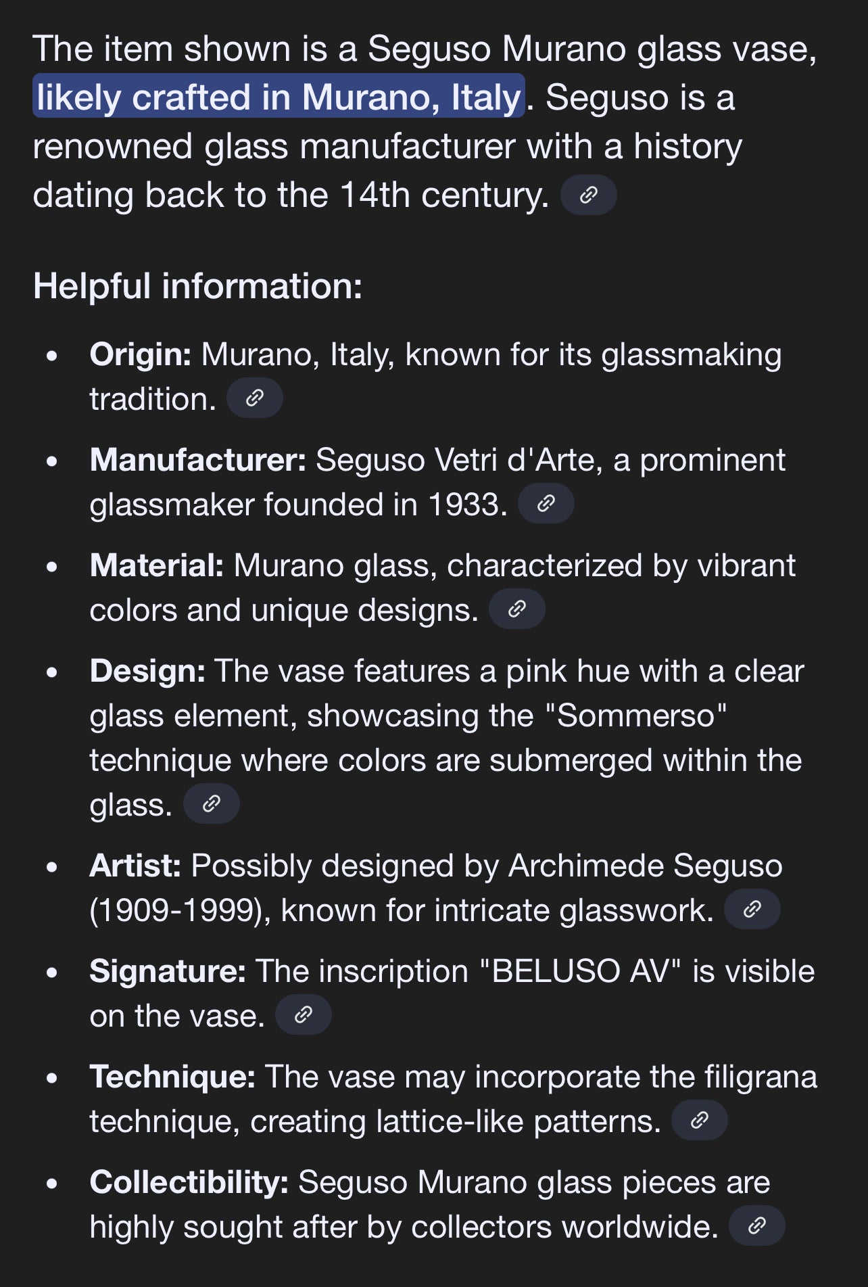
Task: Click the bold 'Collectibility:' label
Action: pos(189,1183)
